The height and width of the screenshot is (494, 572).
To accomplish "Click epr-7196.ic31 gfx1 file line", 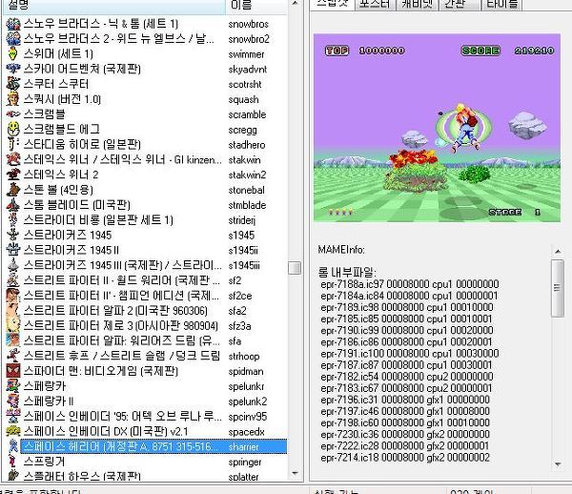I will [405, 400].
